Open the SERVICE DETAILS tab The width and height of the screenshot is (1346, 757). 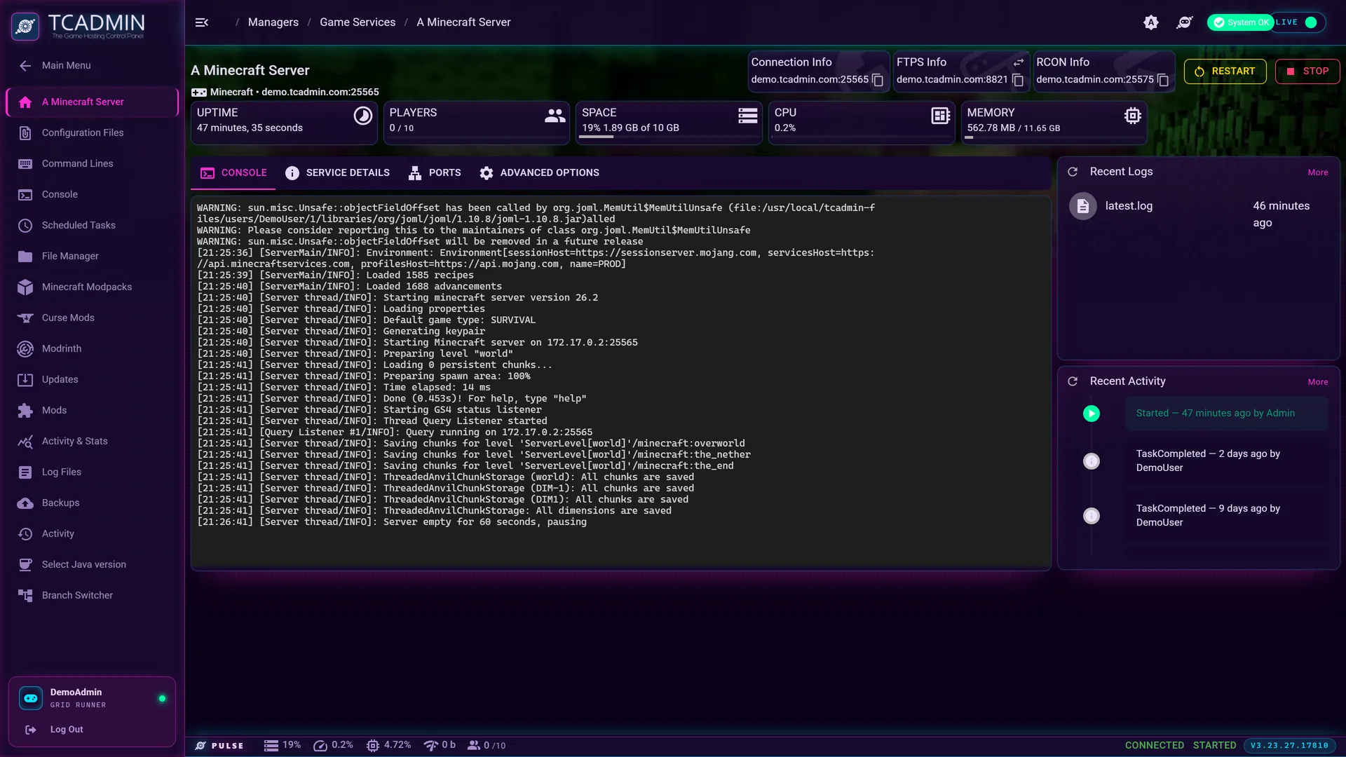point(337,173)
